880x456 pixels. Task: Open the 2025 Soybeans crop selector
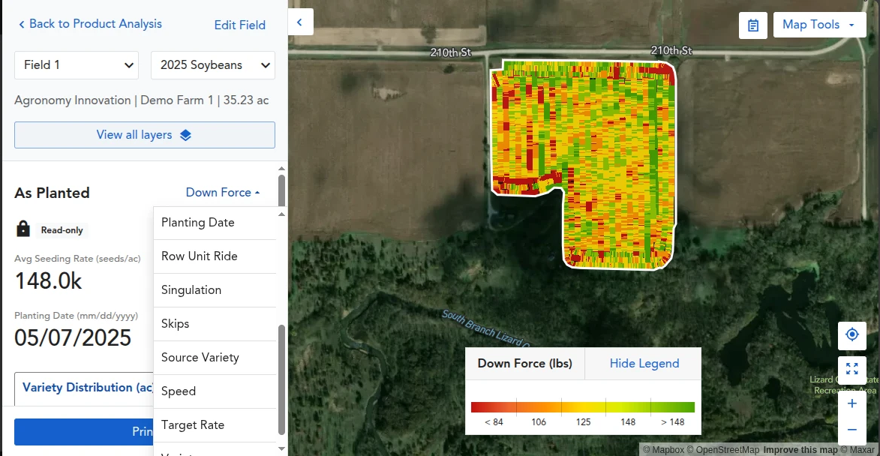click(213, 65)
